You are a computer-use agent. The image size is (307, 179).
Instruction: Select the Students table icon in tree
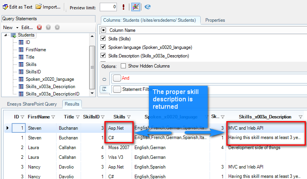coord(13,35)
